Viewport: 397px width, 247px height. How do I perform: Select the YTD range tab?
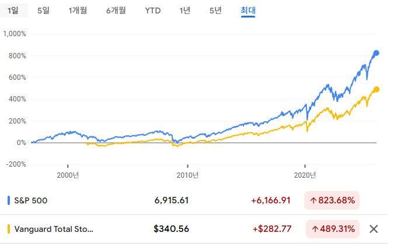click(x=153, y=11)
